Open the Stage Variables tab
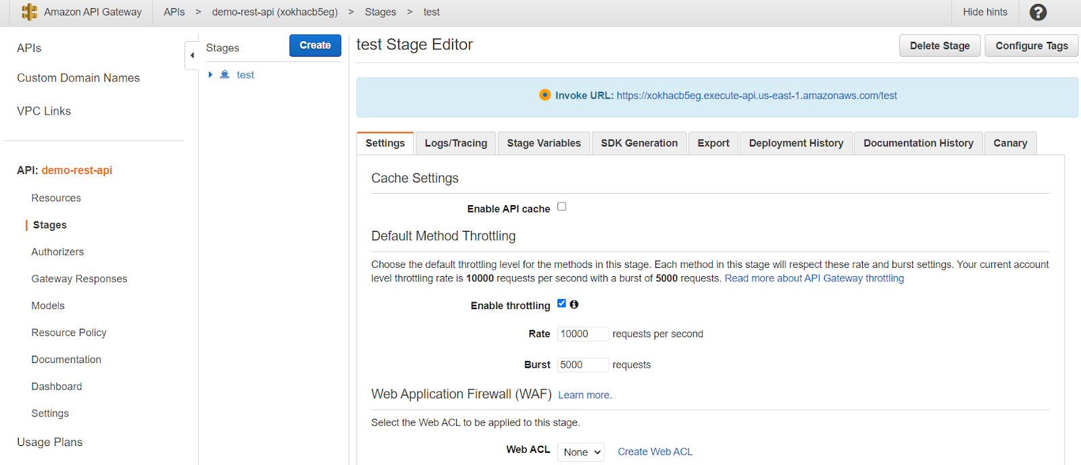 pos(544,143)
